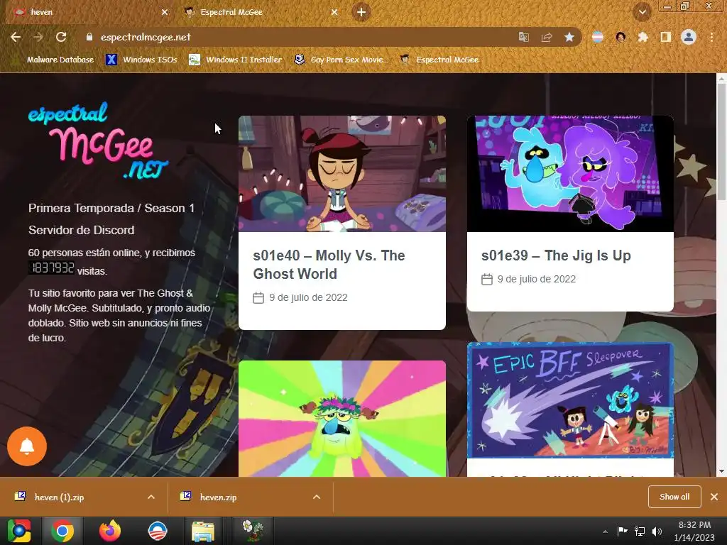Open the Molly meditating episode thumbnail
The image size is (727, 545).
click(x=342, y=174)
